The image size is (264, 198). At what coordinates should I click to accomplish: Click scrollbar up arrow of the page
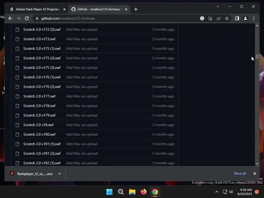[x=257, y=26]
